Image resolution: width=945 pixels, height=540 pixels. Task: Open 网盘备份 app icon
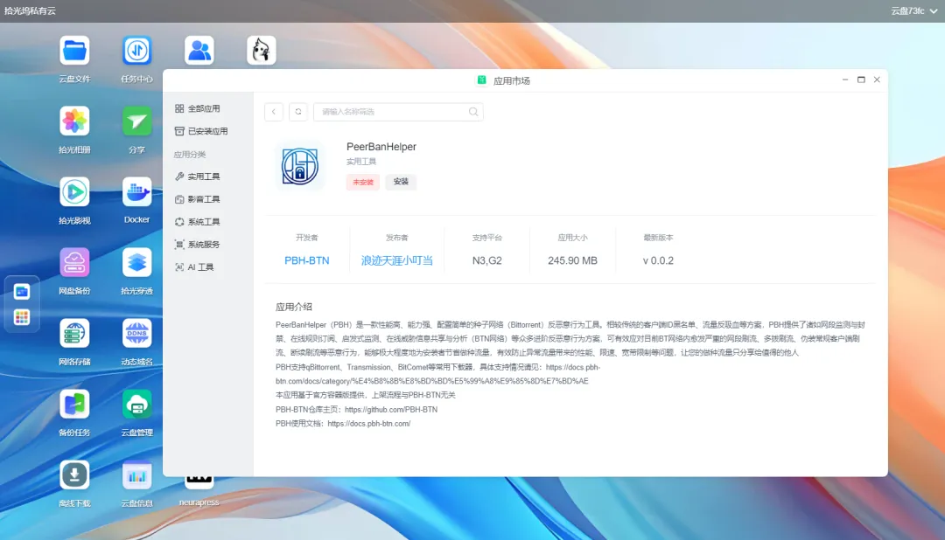coord(74,263)
